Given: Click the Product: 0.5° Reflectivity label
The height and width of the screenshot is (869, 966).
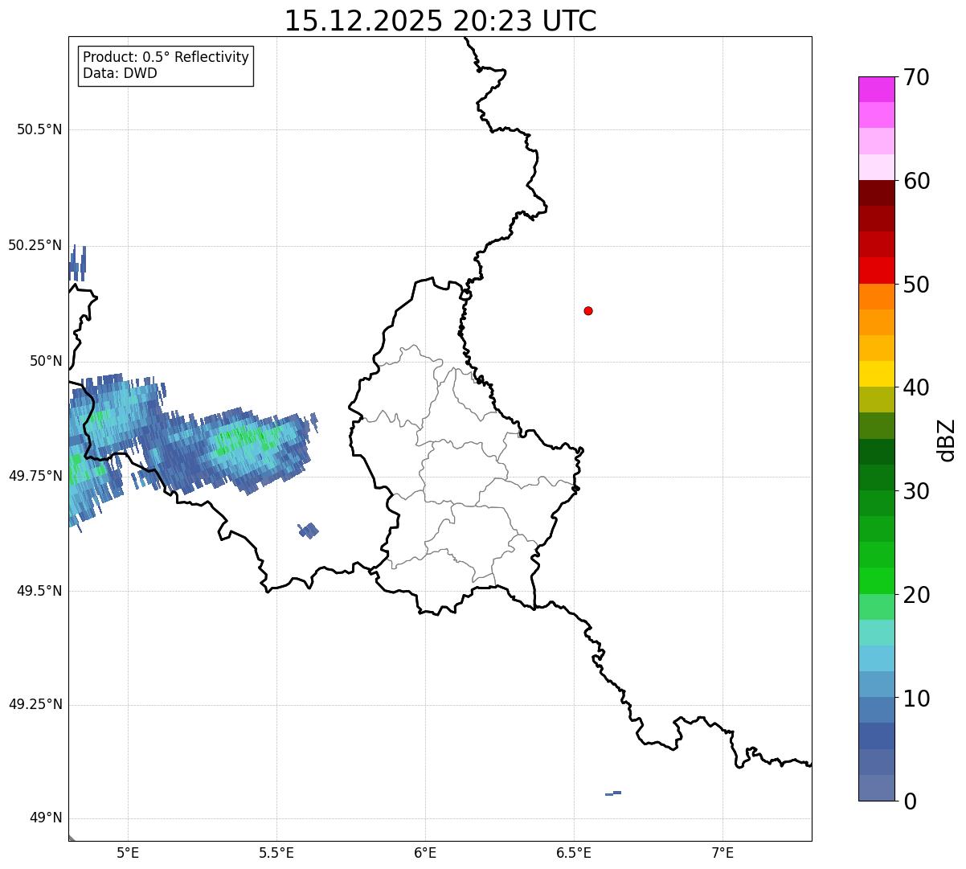Looking at the screenshot, I should click(x=166, y=58).
